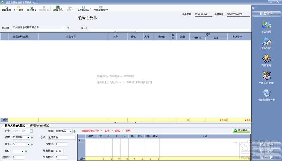Switch to 编码纵向输入模式 tab

pyautogui.click(x=39, y=125)
